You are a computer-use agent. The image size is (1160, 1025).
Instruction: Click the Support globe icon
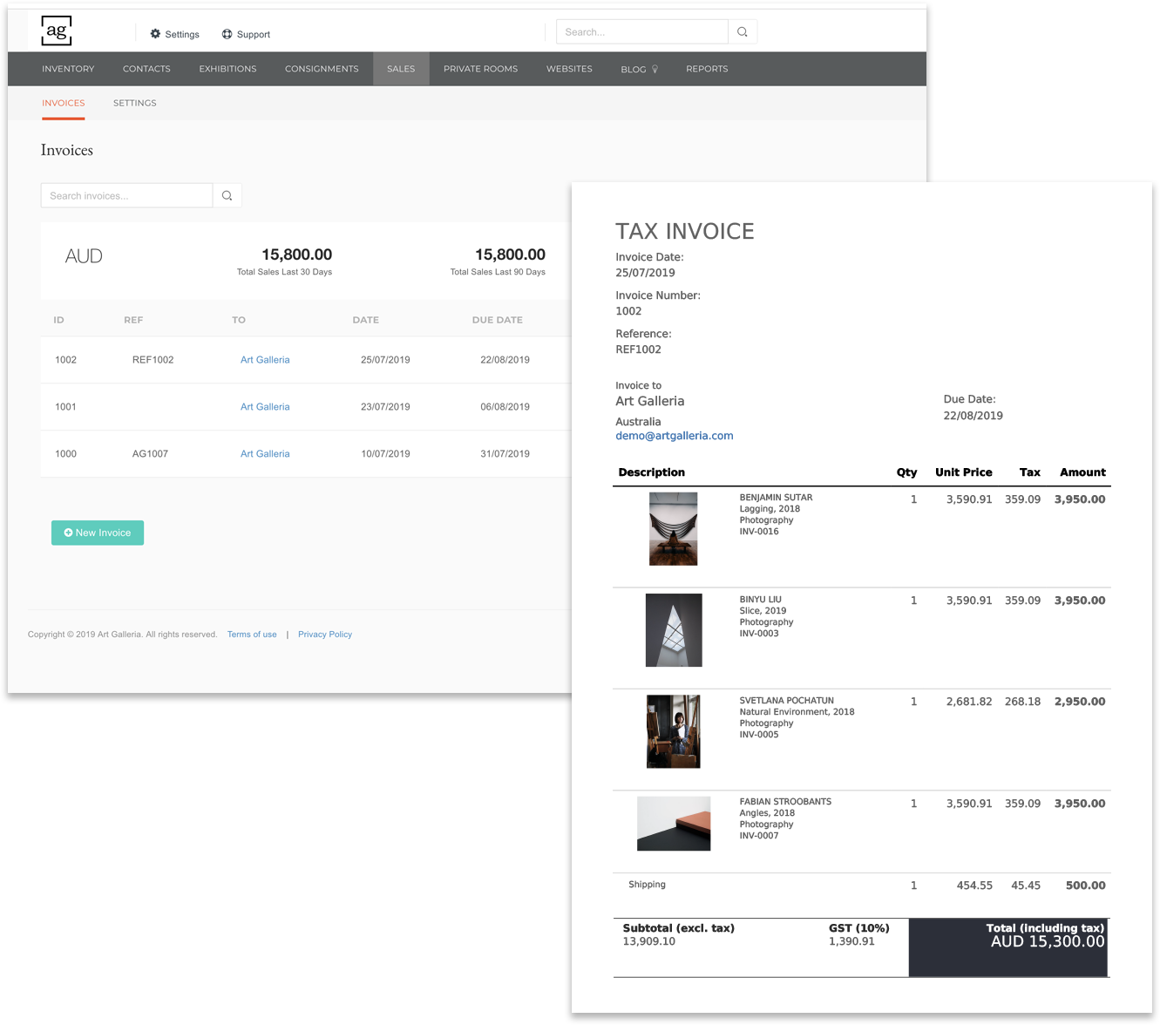click(x=227, y=34)
